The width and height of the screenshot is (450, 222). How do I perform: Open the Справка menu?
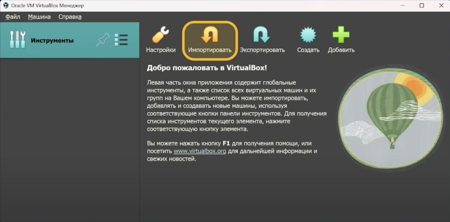tap(70, 17)
